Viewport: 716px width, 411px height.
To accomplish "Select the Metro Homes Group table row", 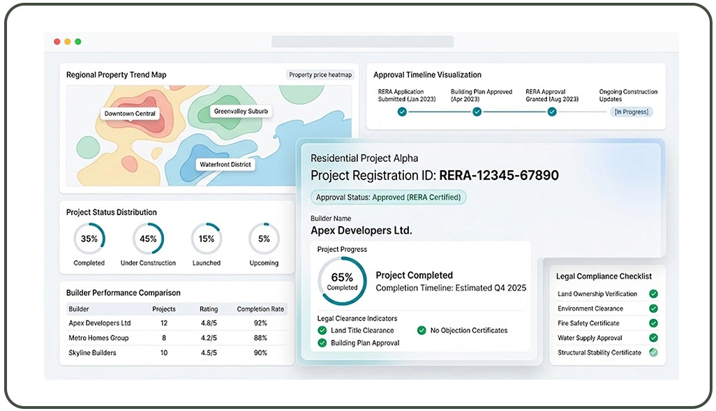I will [x=177, y=338].
